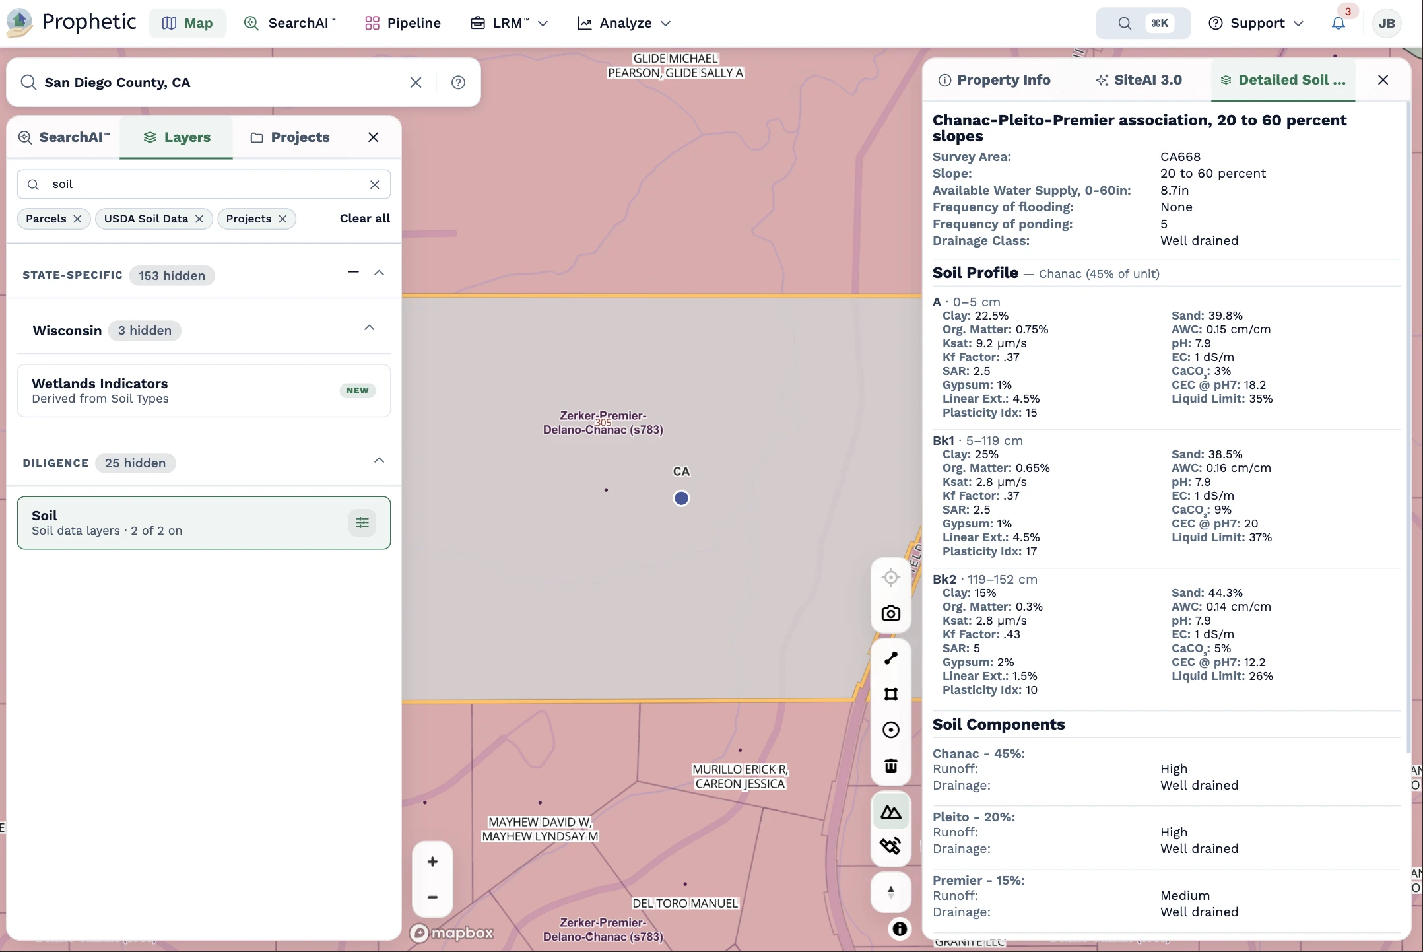Image resolution: width=1423 pixels, height=952 pixels.
Task: Collapse the State-Specific section chevron
Action: click(380, 273)
